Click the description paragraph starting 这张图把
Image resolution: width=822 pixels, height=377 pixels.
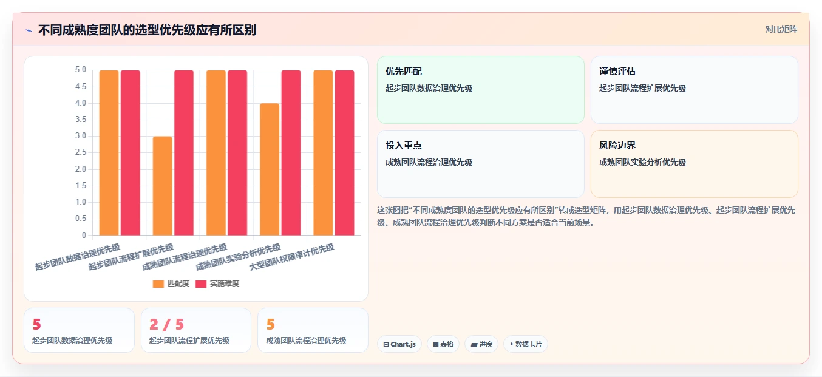coord(586,216)
